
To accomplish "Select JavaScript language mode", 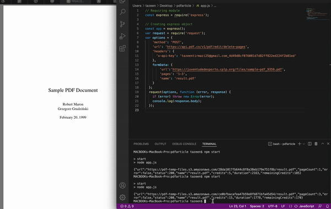I will (x=305, y=206).
